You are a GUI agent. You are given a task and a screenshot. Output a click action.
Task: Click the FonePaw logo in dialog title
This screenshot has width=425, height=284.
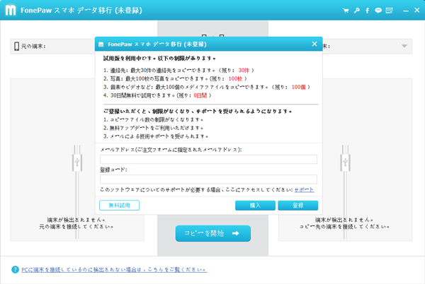coord(101,45)
